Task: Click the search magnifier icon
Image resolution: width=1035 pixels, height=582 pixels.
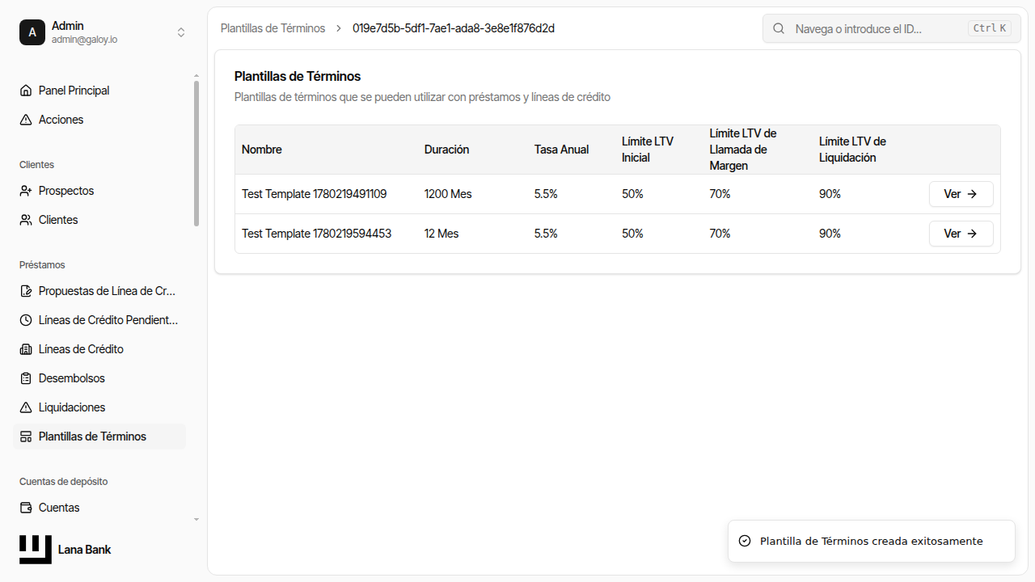Action: (779, 28)
